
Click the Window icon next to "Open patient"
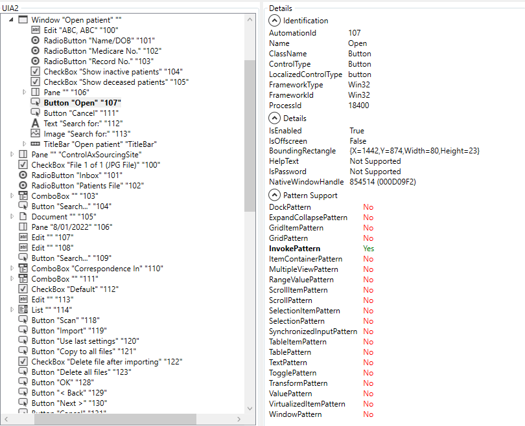pyautogui.click(x=23, y=19)
